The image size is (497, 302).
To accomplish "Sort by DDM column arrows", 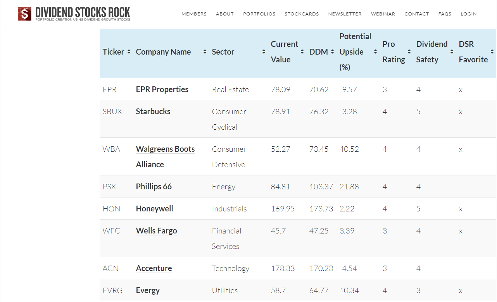I will pos(332,52).
